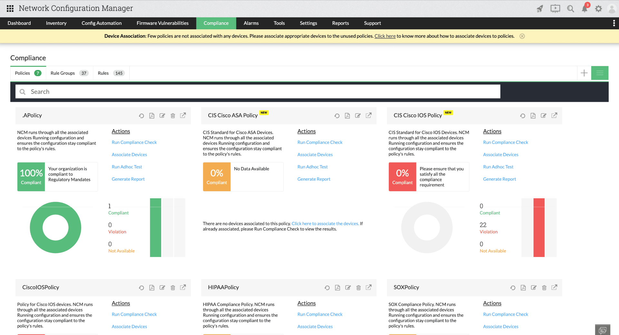Open SOXPolicy external view icon

pos(555,287)
